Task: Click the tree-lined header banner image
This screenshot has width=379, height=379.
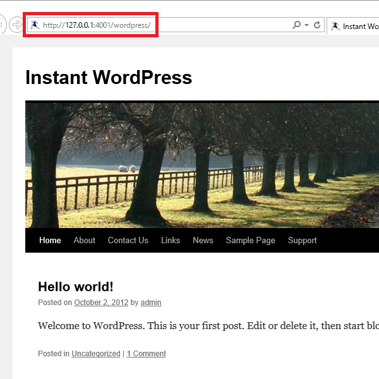Action: pyautogui.click(x=202, y=165)
